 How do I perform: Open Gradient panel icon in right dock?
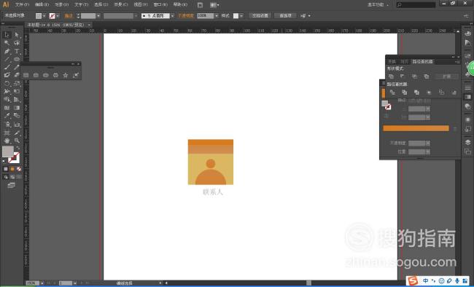(x=467, y=97)
